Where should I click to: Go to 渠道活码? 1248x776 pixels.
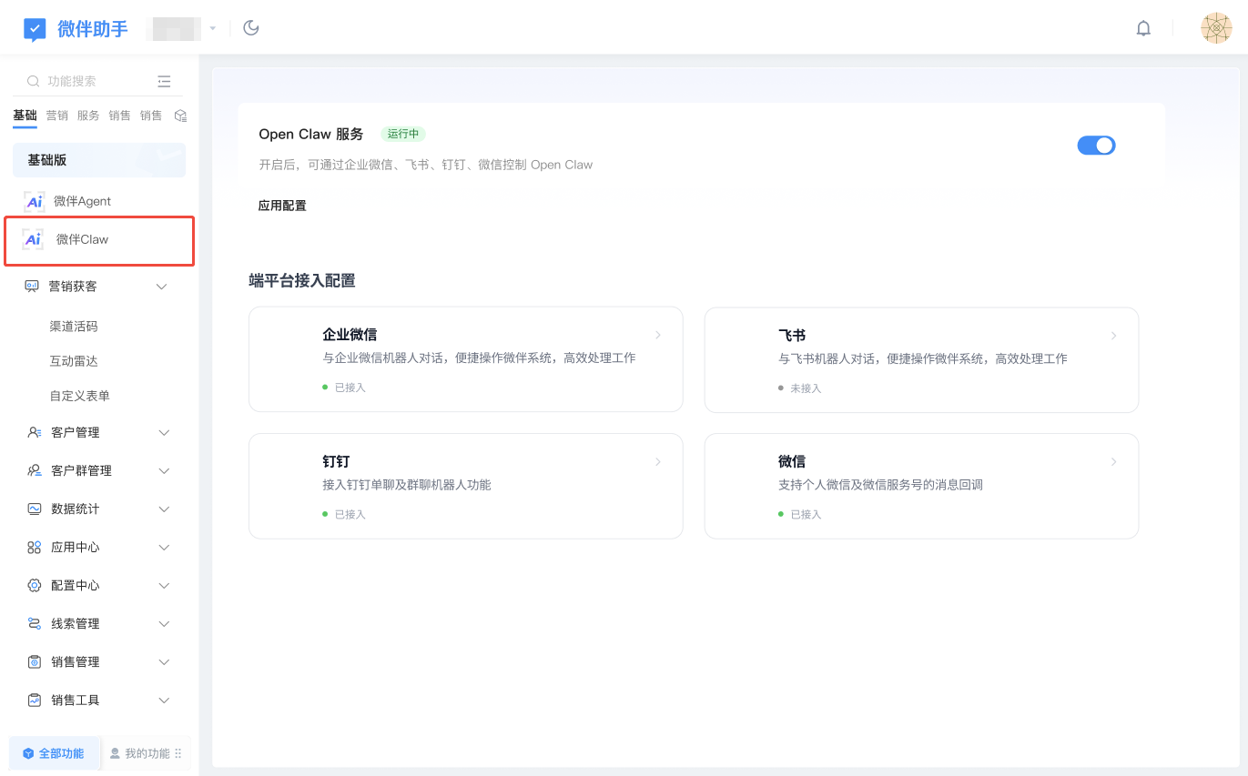tap(74, 327)
